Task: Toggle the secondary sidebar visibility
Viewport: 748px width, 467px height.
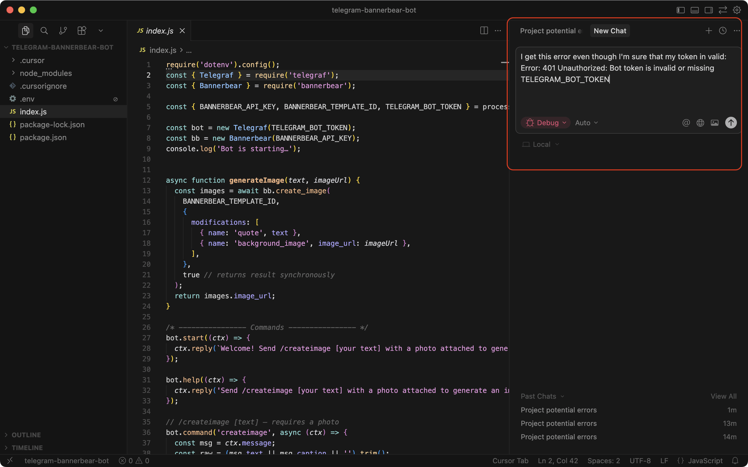Action: click(709, 10)
